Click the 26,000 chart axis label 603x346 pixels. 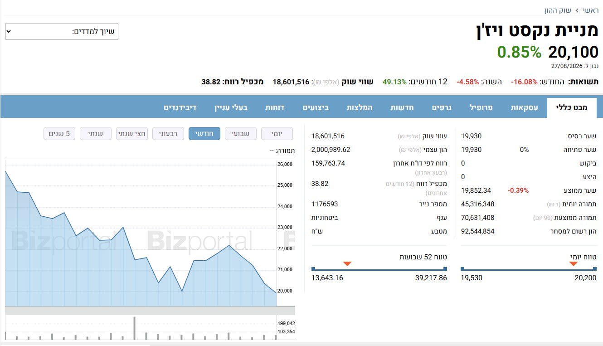tap(285, 164)
